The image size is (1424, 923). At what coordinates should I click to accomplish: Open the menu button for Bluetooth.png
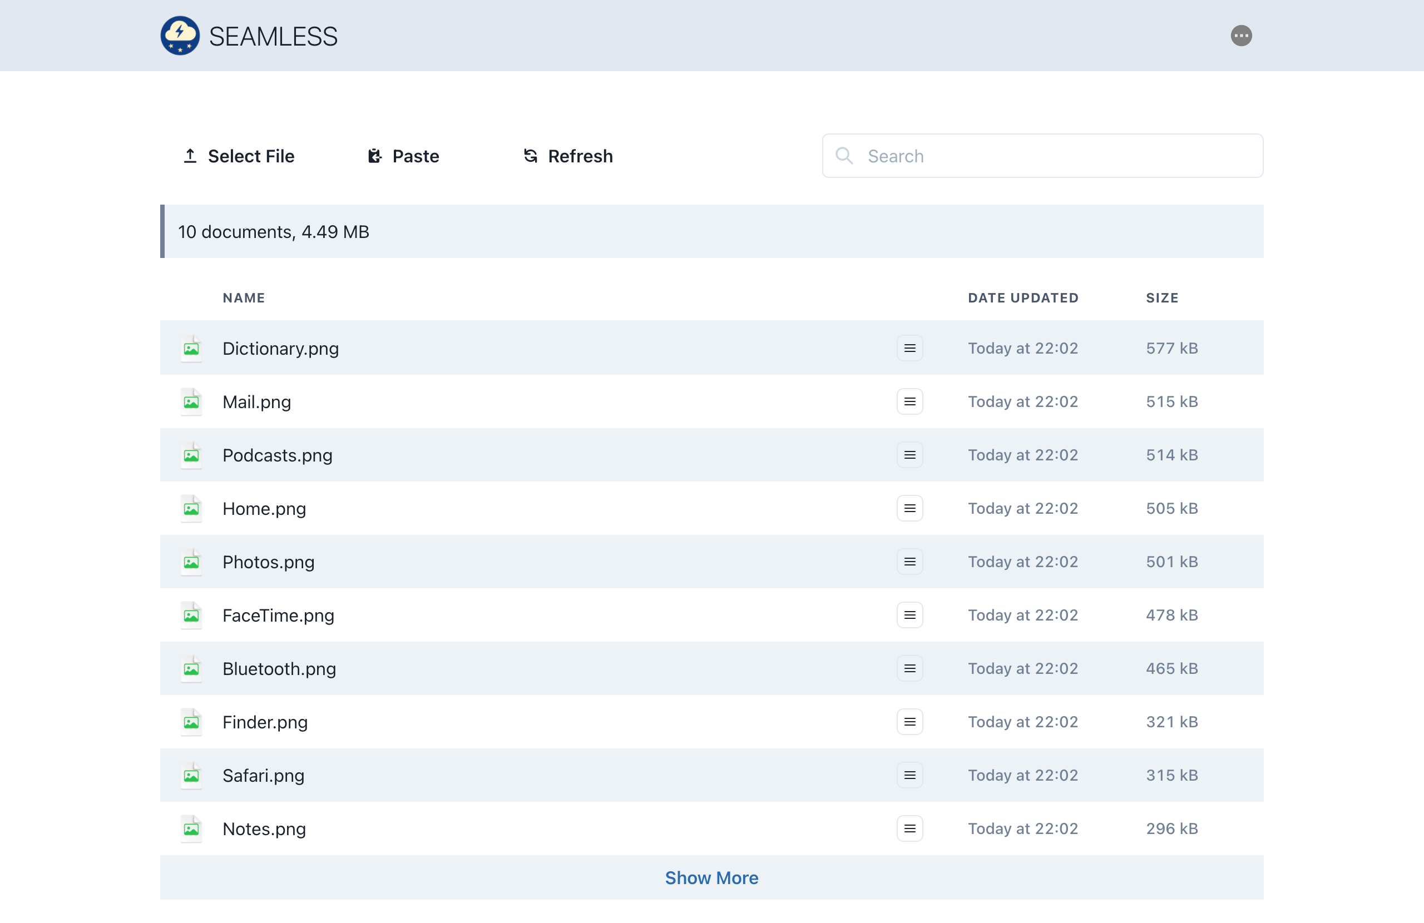(x=909, y=669)
